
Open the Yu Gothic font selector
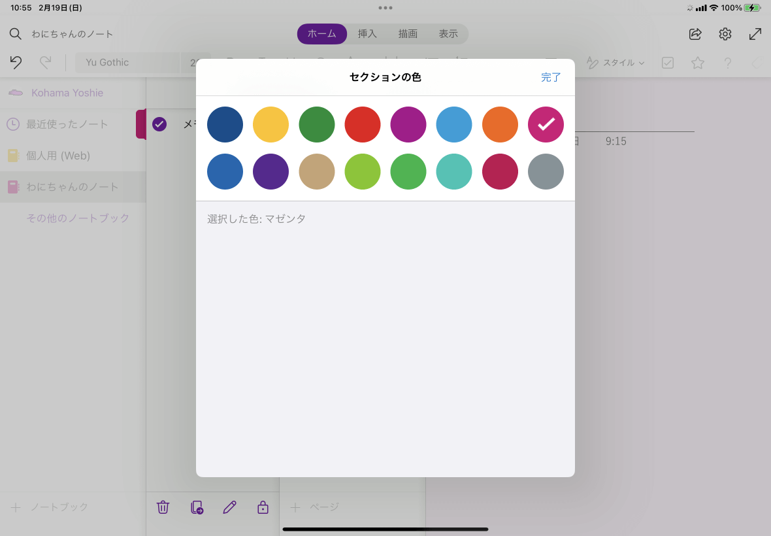128,63
